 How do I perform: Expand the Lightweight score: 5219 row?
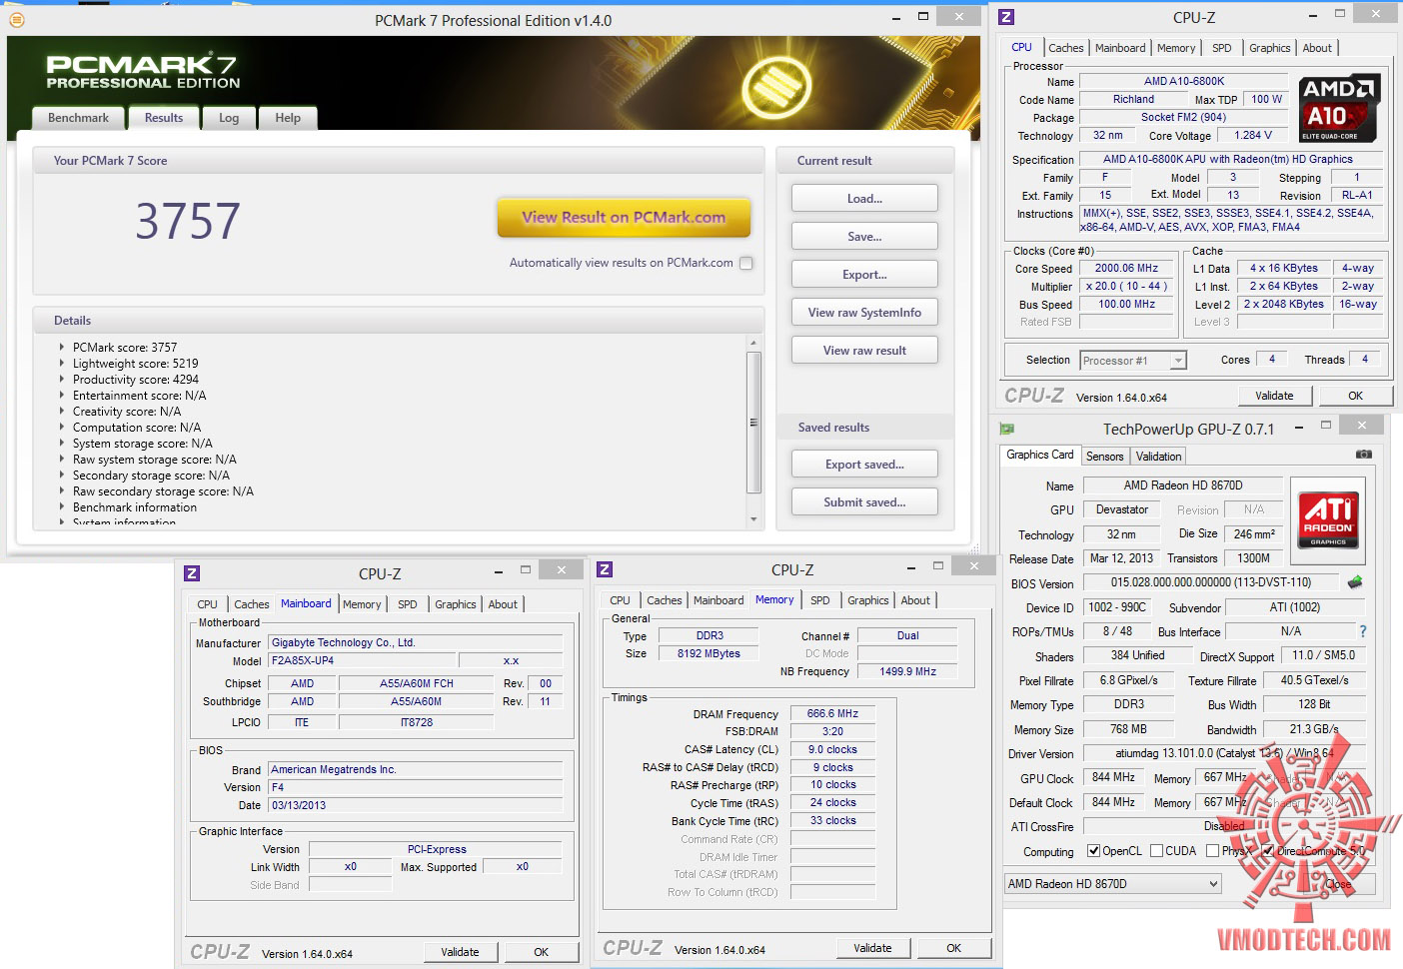pos(61,364)
